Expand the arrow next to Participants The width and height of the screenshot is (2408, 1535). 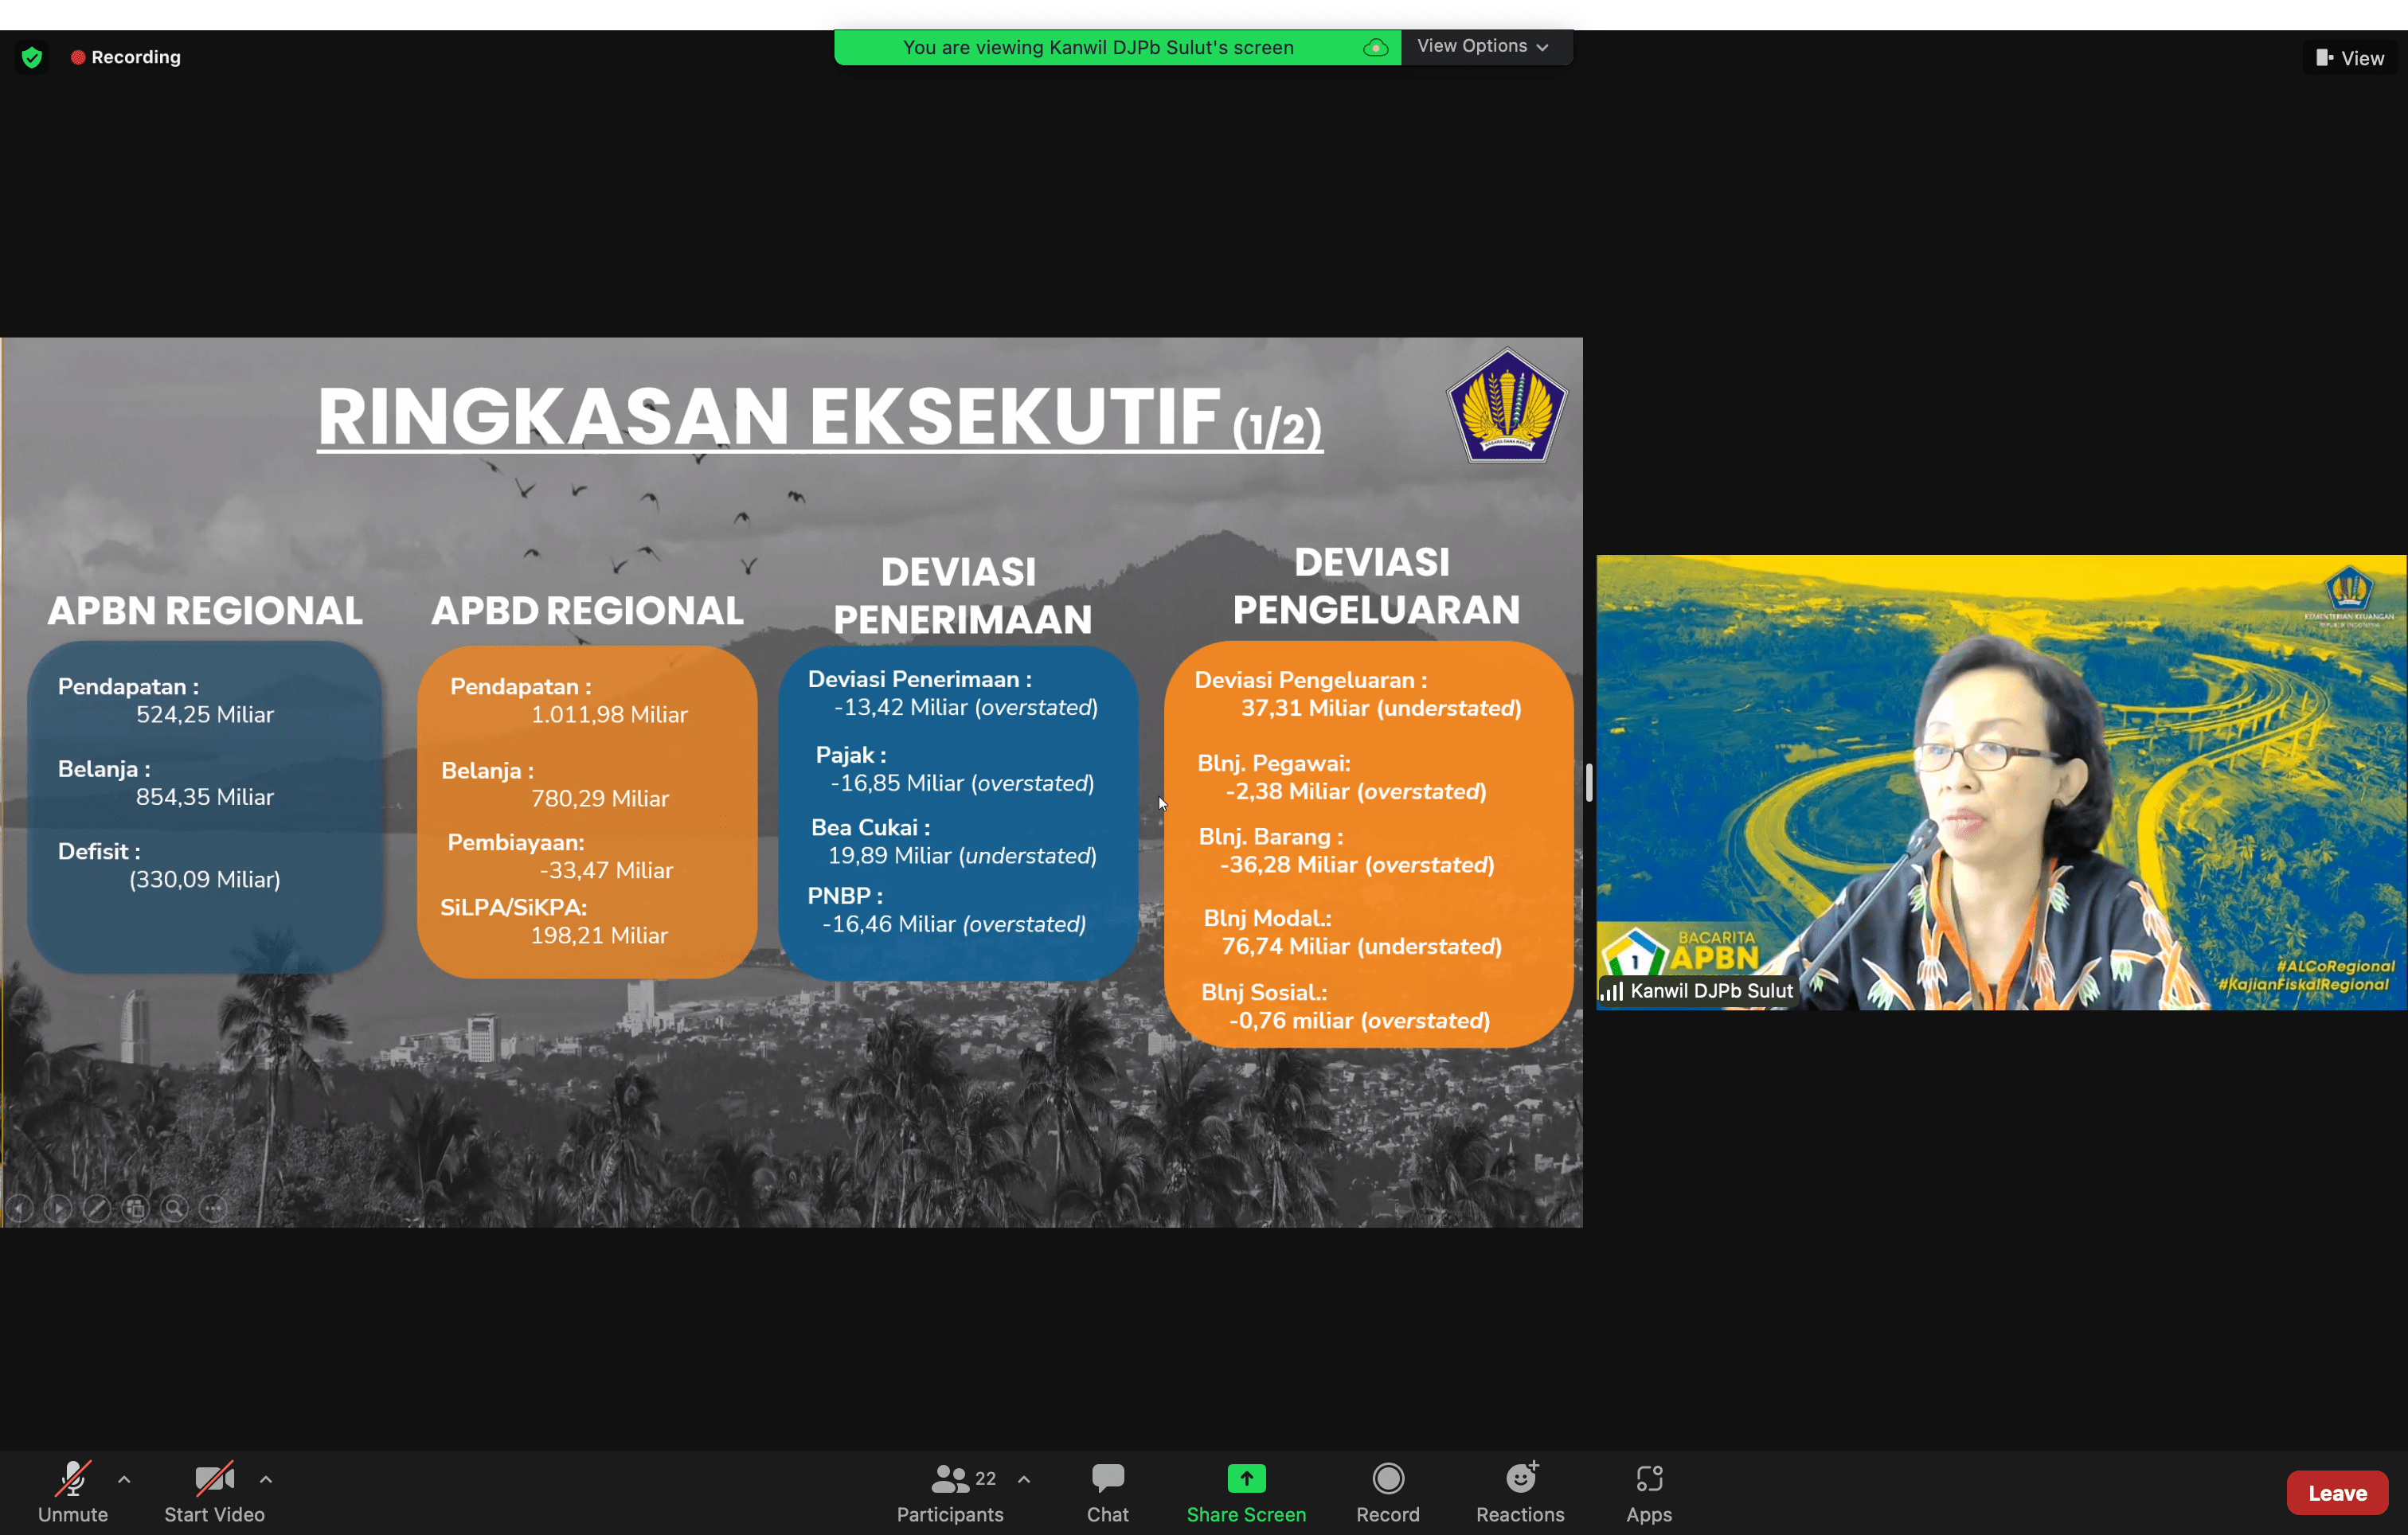[1024, 1479]
